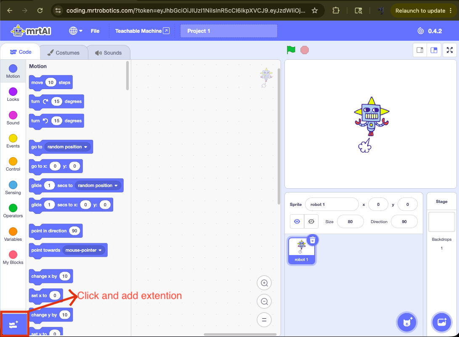Click the x value in go to x block
This screenshot has width=459, height=337.
(x=55, y=166)
